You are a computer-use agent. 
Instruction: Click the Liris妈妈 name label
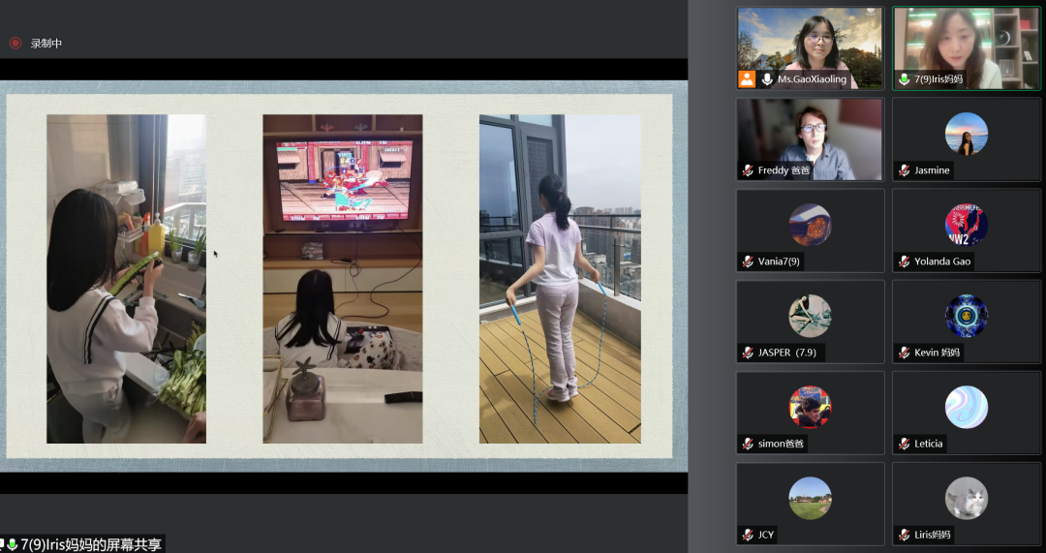(x=933, y=535)
